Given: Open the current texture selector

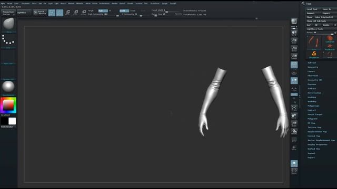Looking at the screenshot, I should 8,72.
